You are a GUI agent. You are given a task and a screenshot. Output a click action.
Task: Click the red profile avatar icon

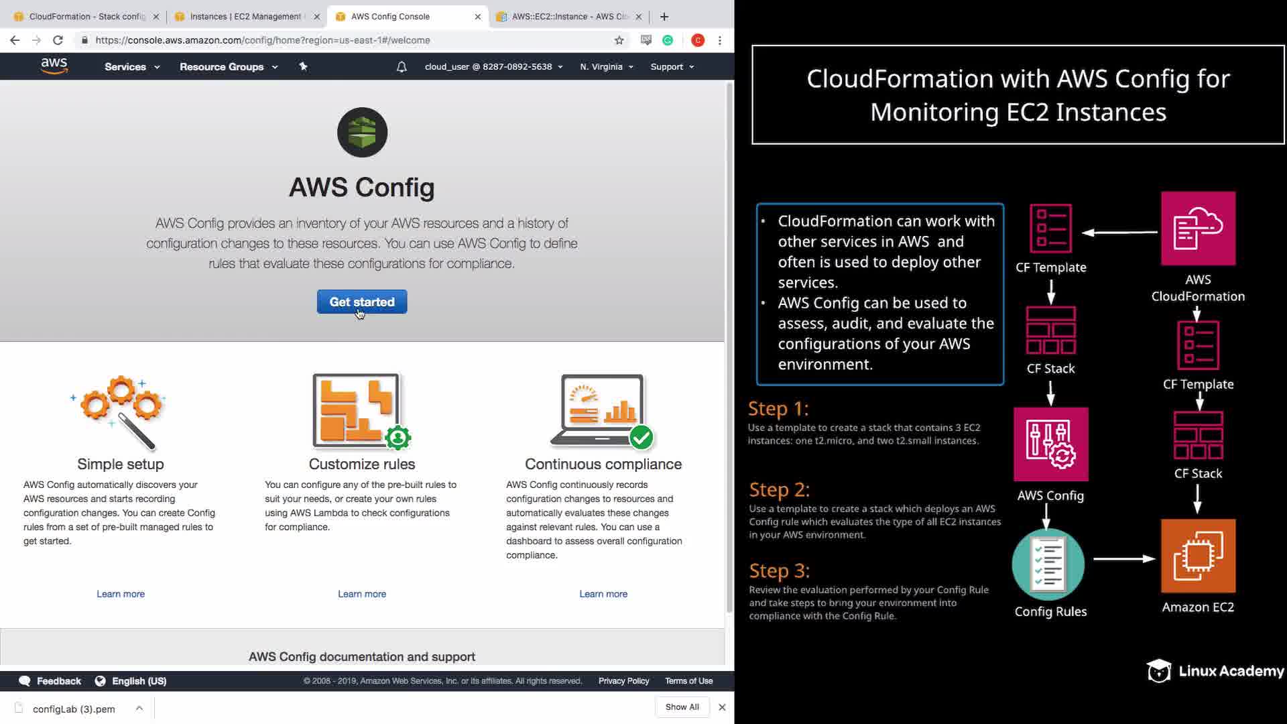point(698,40)
